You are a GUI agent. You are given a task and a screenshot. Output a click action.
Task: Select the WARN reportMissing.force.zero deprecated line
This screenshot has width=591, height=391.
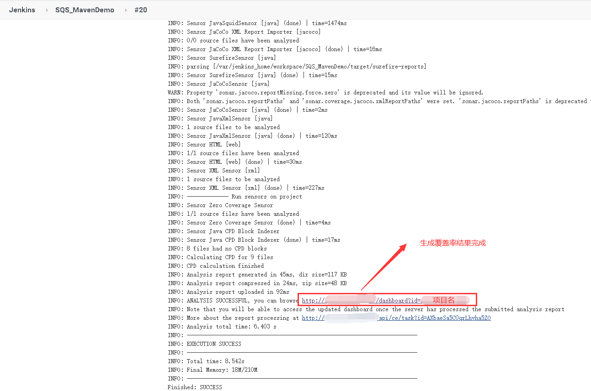click(325, 93)
